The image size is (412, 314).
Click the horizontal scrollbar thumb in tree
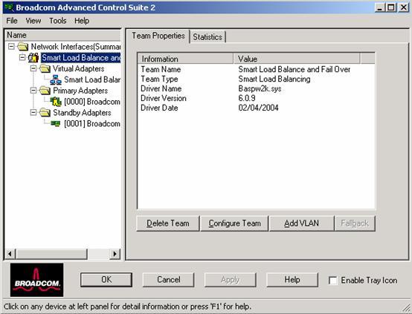coord(51,254)
